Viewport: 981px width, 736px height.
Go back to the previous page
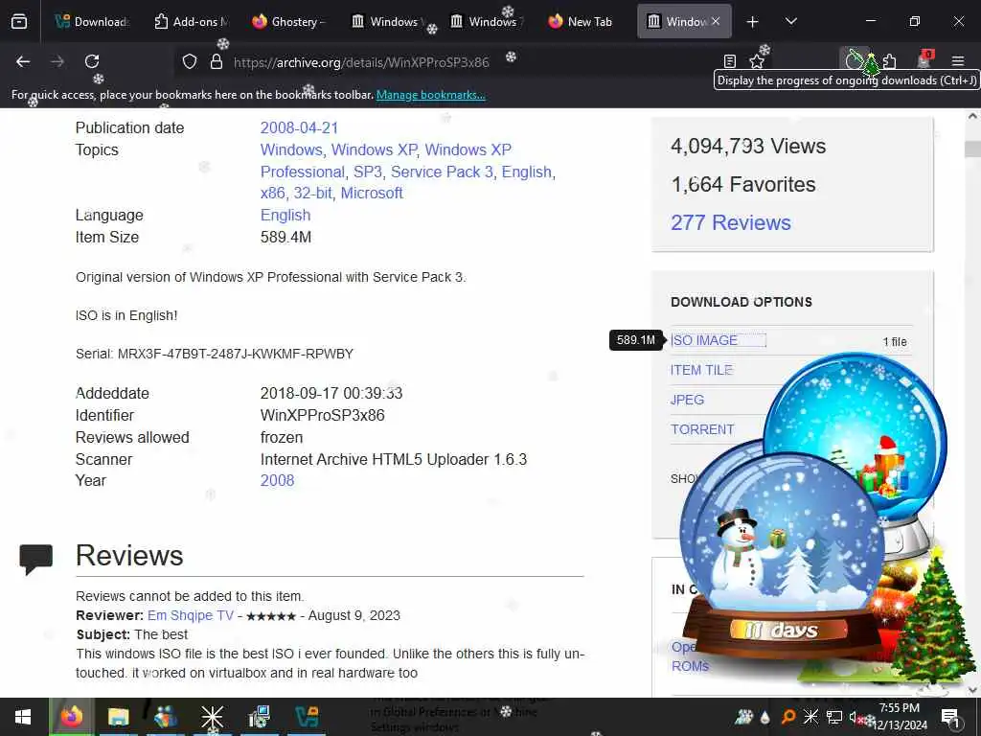(23, 61)
